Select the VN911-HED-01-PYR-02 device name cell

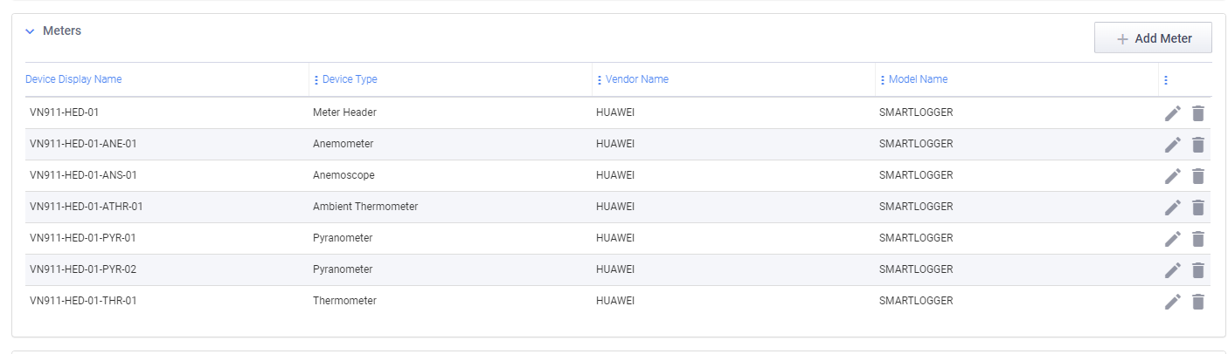[83, 269]
